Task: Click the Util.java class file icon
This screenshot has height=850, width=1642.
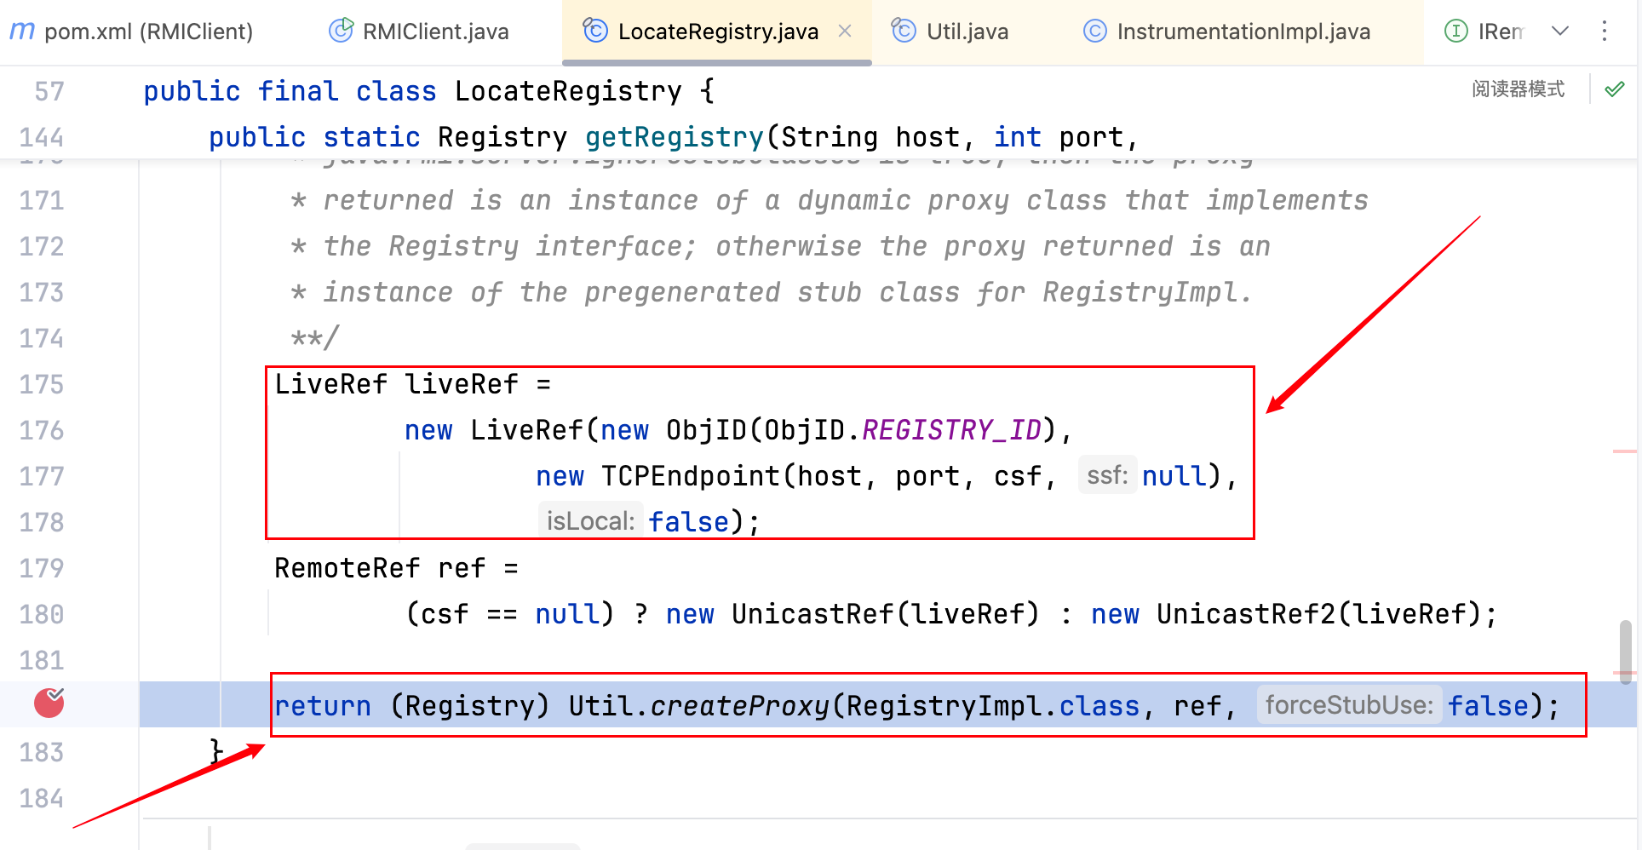Action: [x=904, y=32]
